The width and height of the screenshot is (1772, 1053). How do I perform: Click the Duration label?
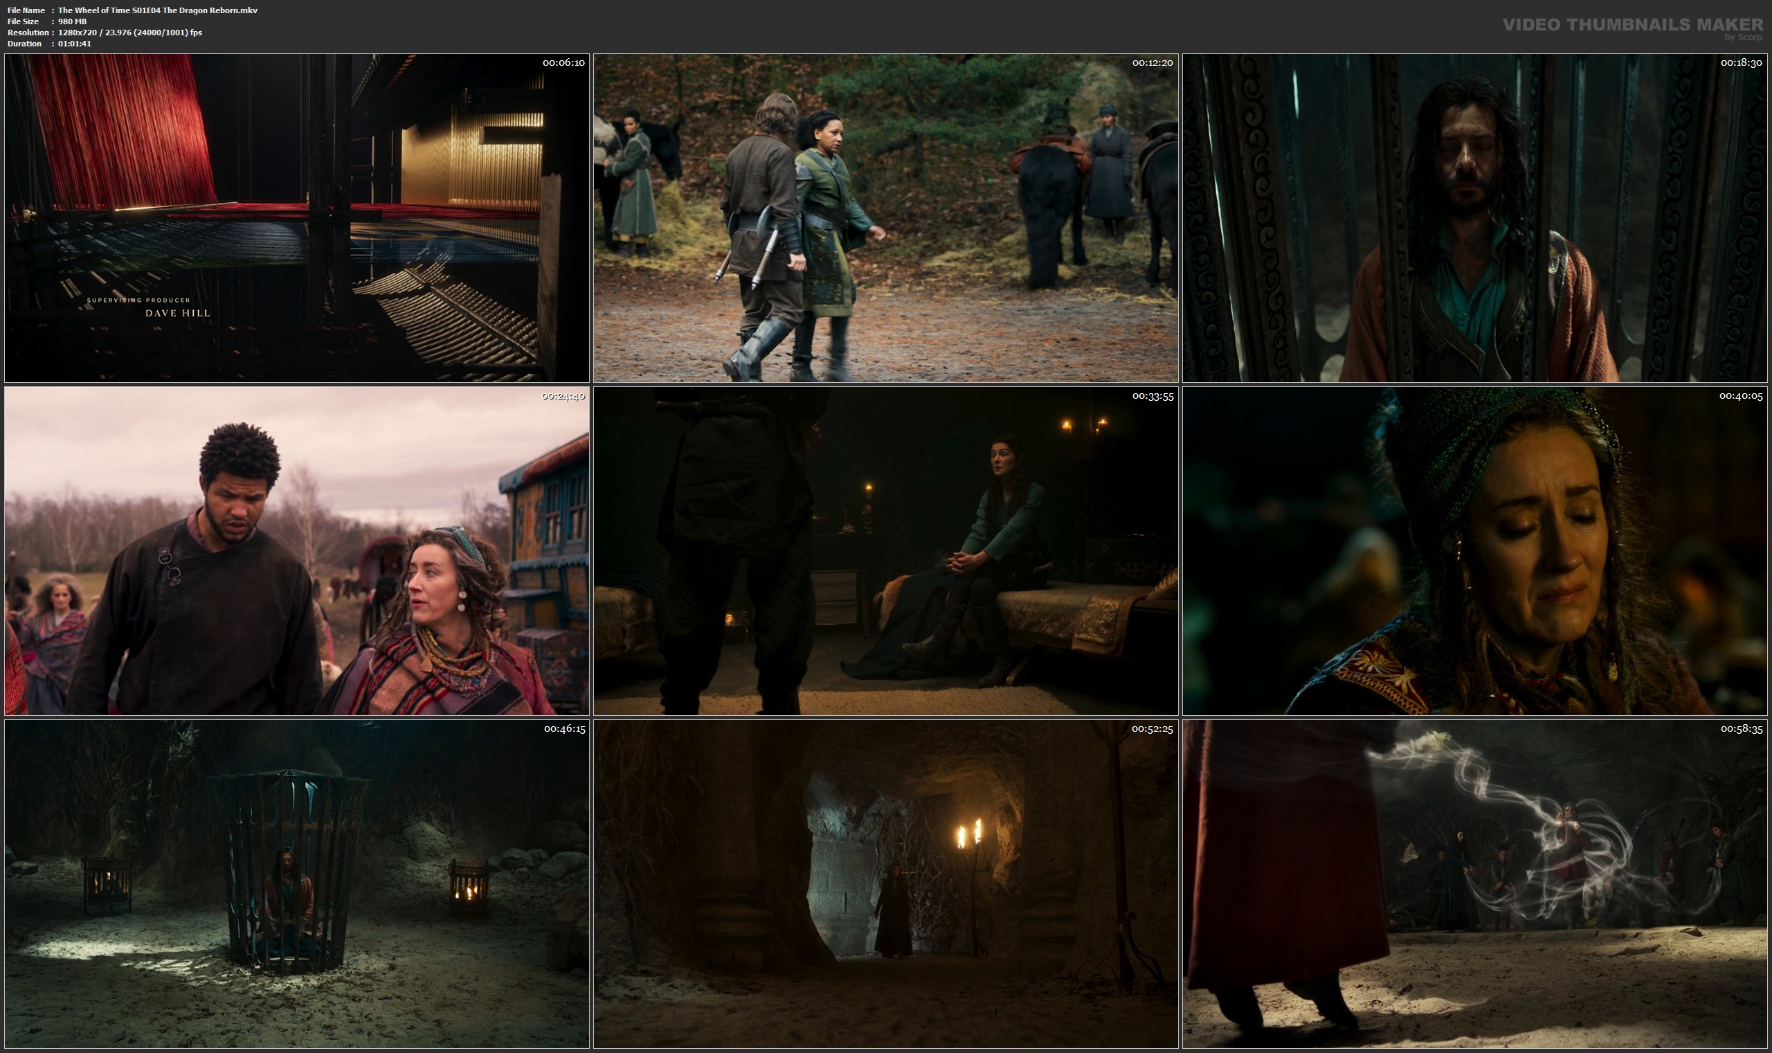pyautogui.click(x=24, y=44)
